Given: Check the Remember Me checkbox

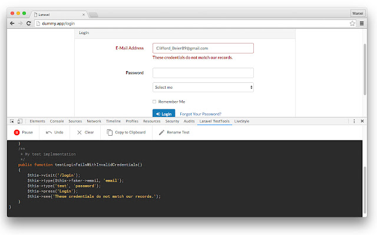Looking at the screenshot, I should tap(154, 102).
